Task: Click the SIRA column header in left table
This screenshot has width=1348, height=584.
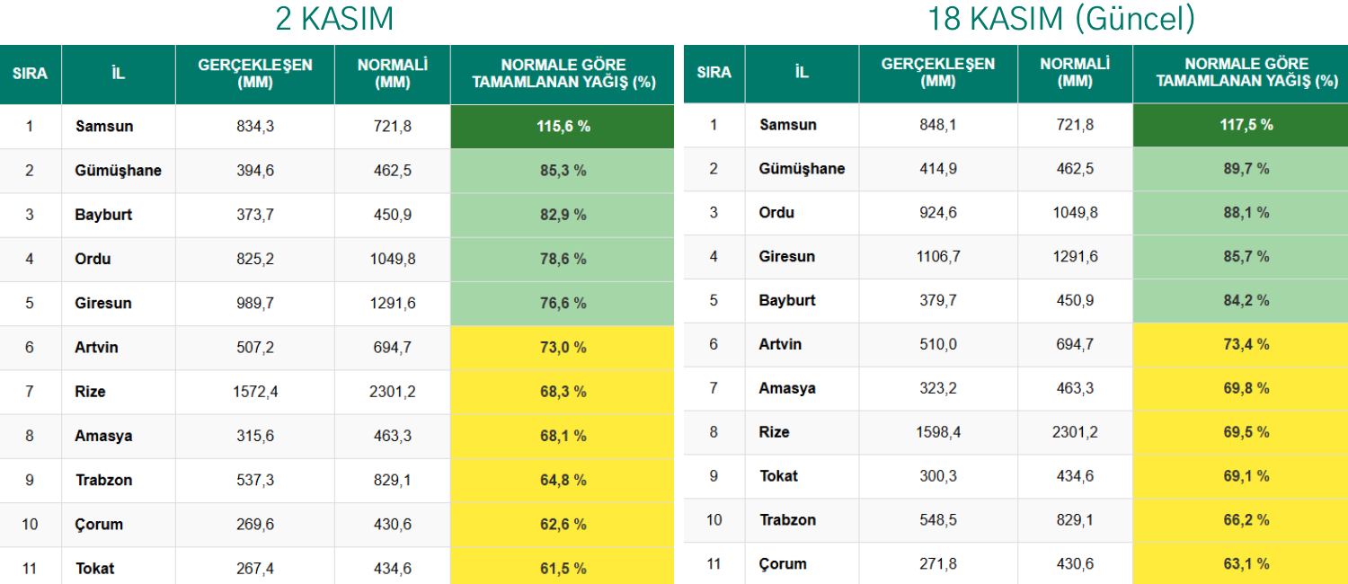Action: pos(30,74)
